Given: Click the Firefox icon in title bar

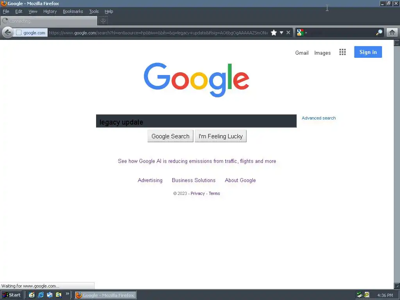Looking at the screenshot, I should [4, 3].
